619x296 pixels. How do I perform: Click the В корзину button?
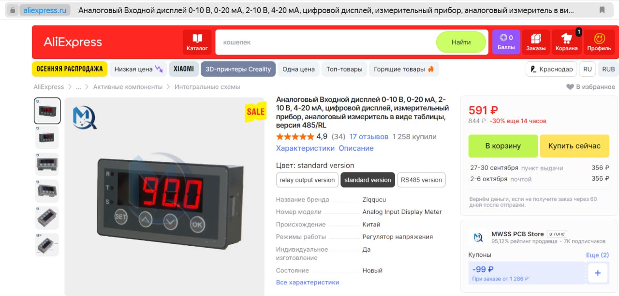click(503, 146)
